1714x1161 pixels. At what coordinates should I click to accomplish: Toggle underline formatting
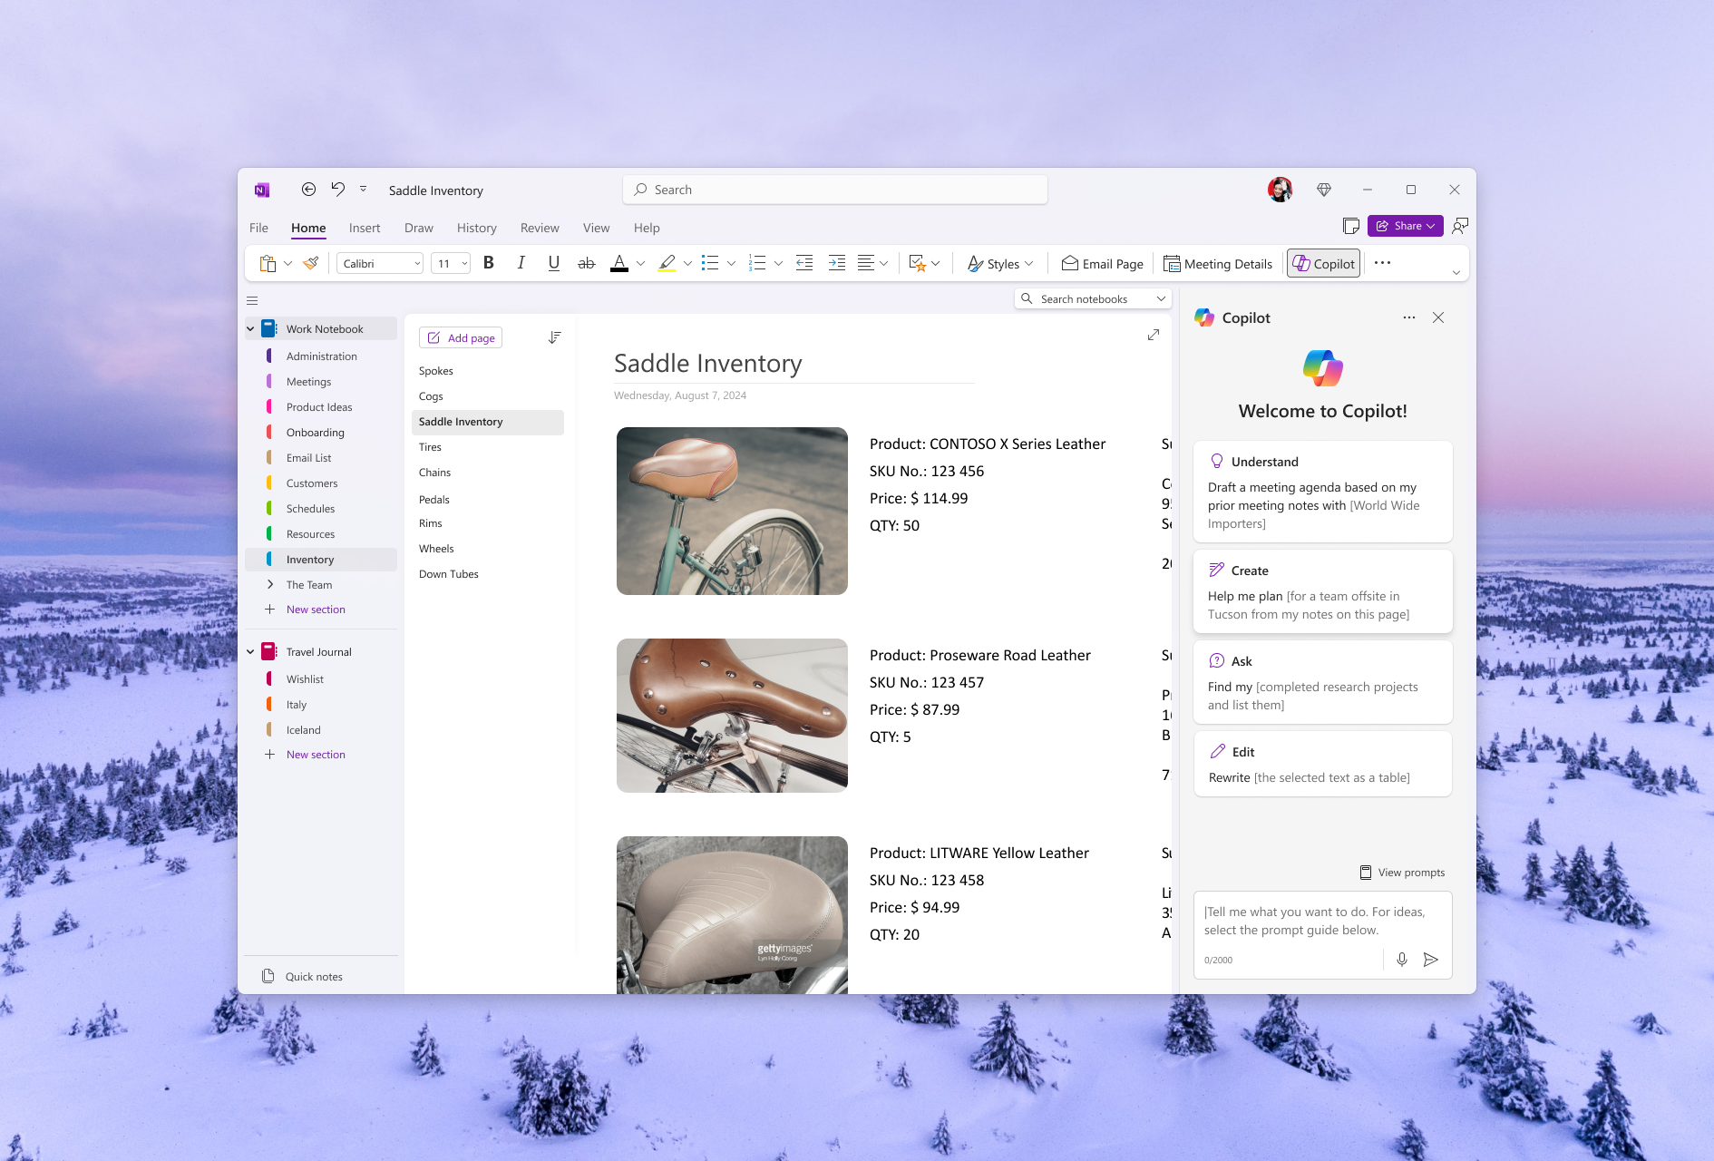pyautogui.click(x=553, y=263)
